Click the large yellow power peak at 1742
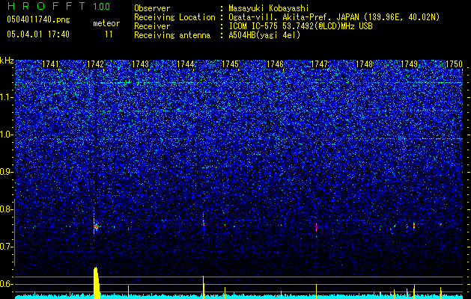The image size is (471, 299). click(x=97, y=283)
